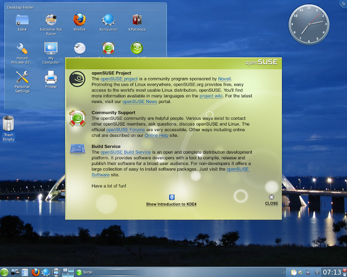Viewport: 347px width, 277px height.
Task: Click the green SUSE desktop icon
Action: 137,48
